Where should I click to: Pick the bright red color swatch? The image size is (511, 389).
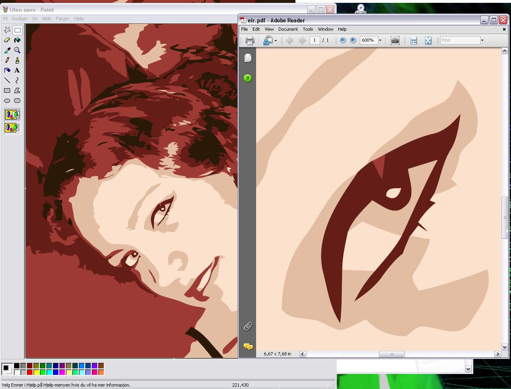30,372
